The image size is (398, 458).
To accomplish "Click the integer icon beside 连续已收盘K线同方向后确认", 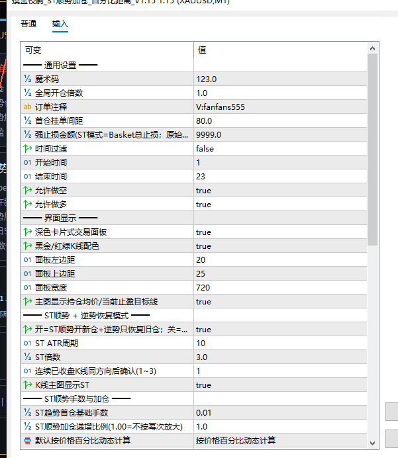I will pyautogui.click(x=27, y=371).
